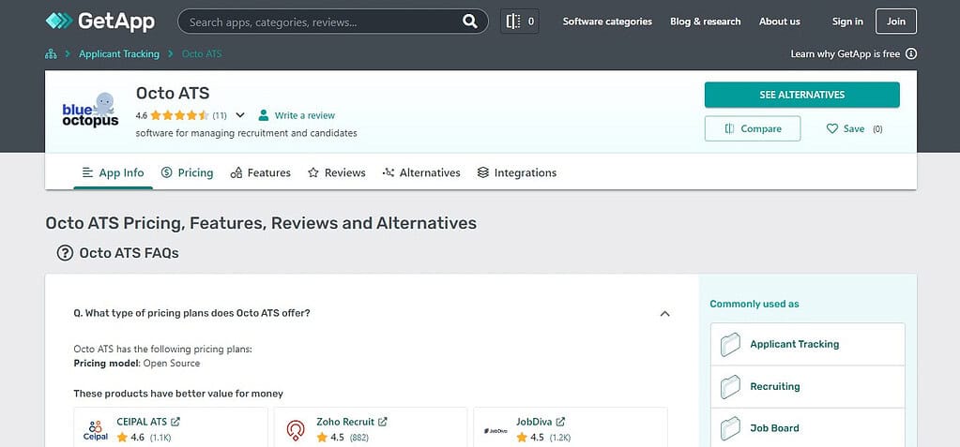The width and height of the screenshot is (960, 447).
Task: Click Learn why GetApp is free link
Action: coord(845,53)
